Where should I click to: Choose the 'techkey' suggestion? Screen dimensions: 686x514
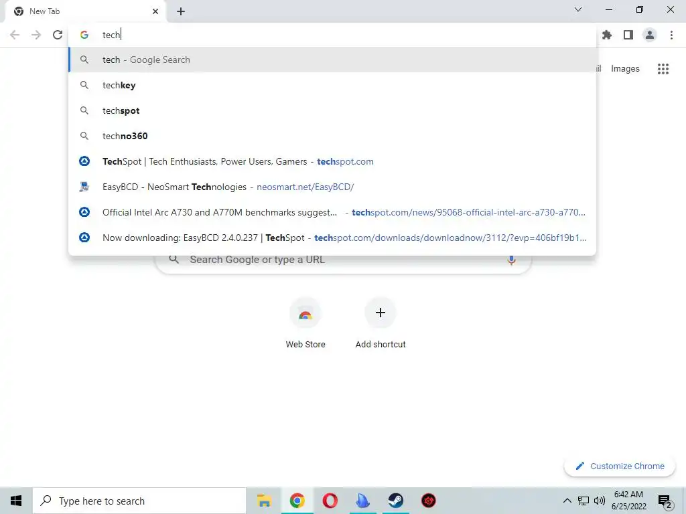[332, 85]
